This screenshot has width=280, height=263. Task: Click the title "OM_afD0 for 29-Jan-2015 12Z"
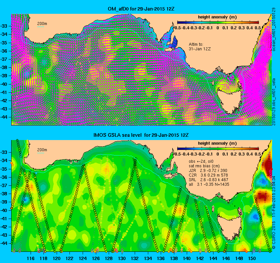coord(141,9)
